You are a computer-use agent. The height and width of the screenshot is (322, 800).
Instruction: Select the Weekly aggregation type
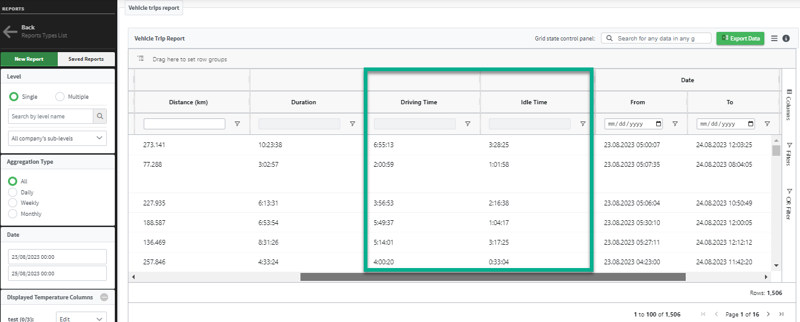tap(12, 203)
